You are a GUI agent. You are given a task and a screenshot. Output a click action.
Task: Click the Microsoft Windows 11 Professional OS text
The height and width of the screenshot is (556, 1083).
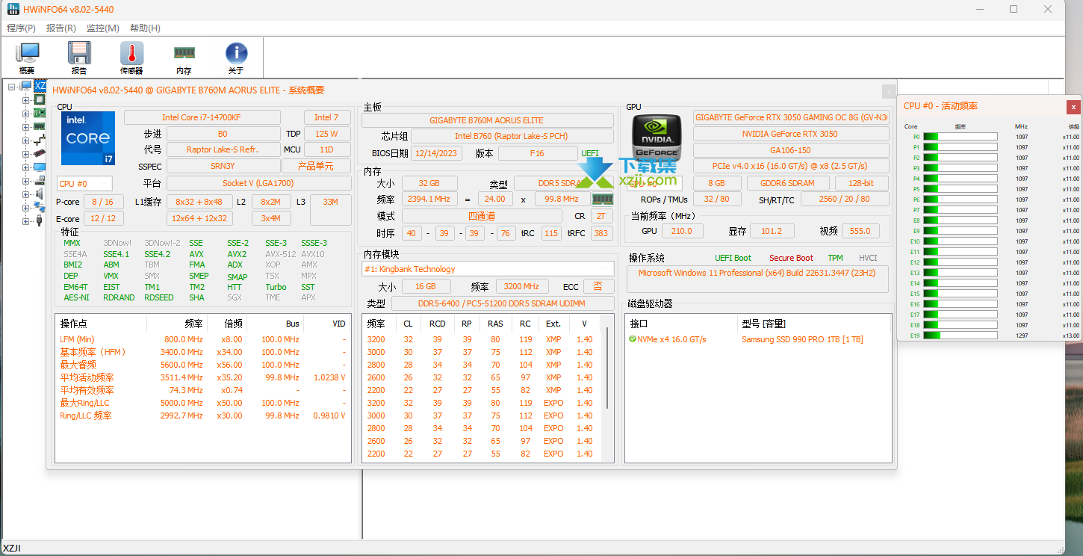click(757, 273)
